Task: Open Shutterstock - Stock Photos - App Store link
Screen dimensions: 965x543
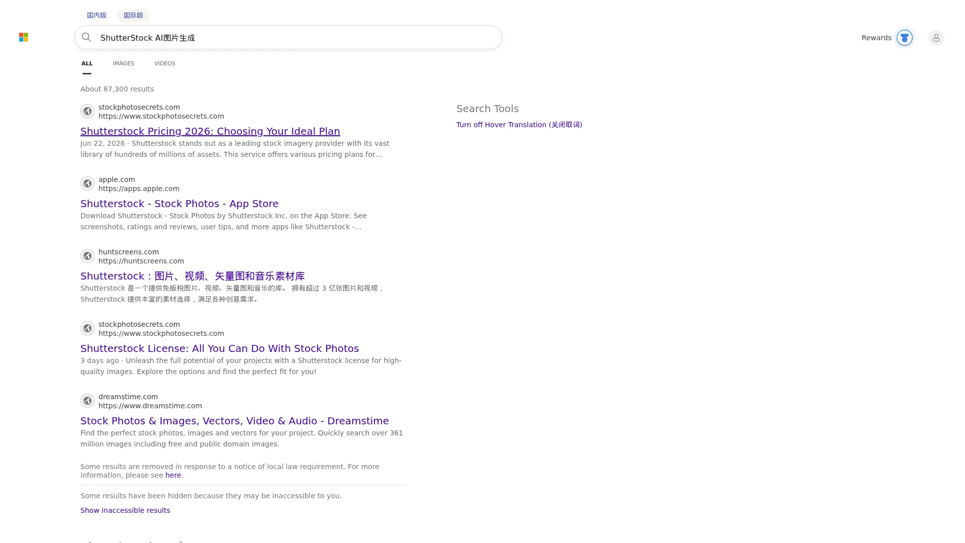Action: click(179, 204)
